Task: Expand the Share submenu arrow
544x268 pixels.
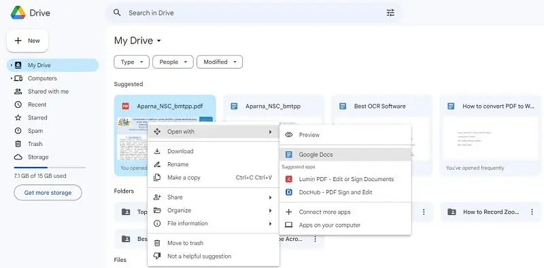Action: (x=270, y=197)
